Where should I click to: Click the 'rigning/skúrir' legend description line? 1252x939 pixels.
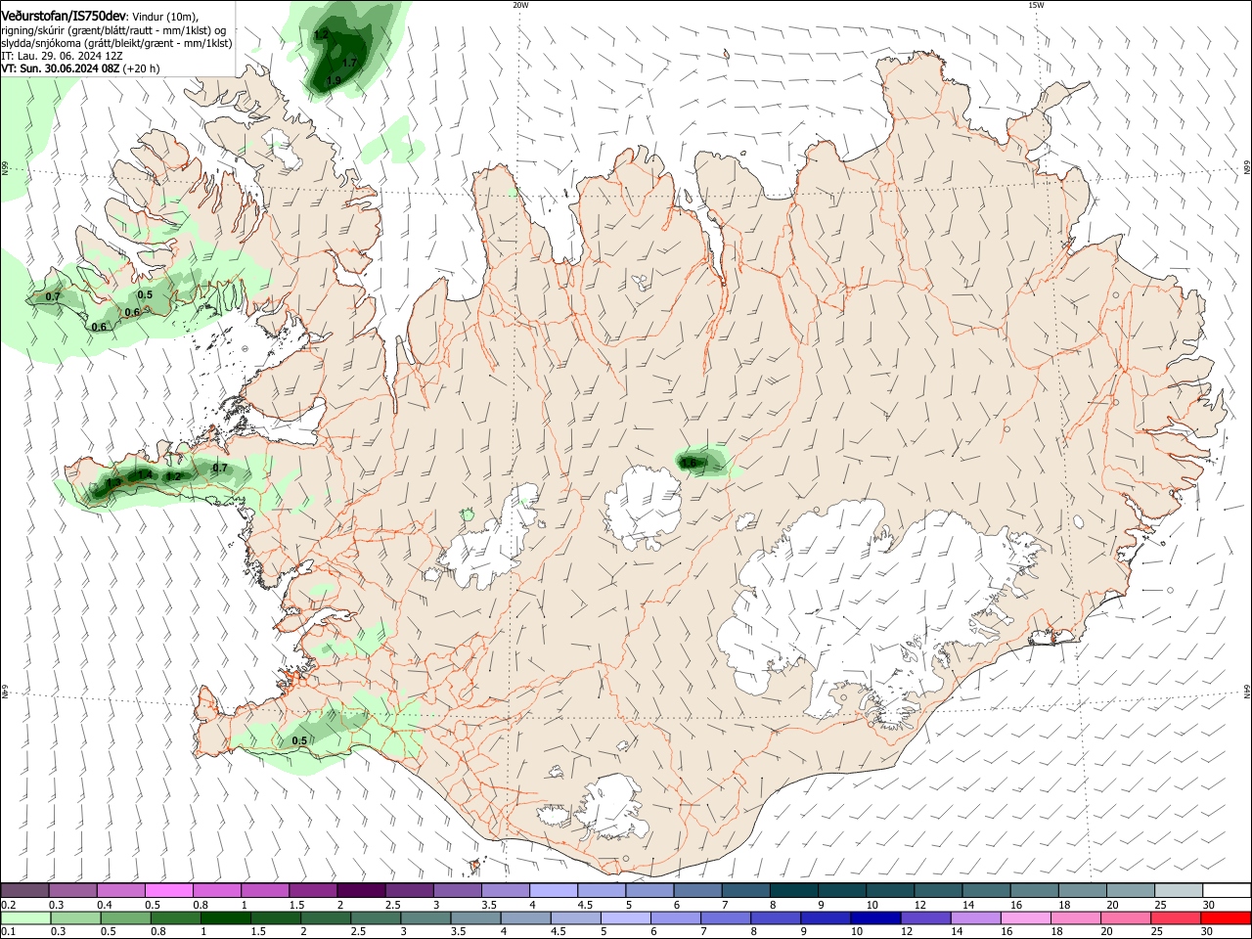[x=114, y=30]
